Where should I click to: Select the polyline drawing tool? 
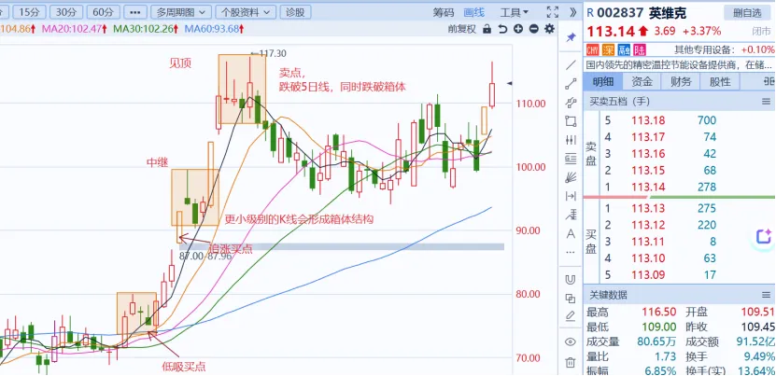point(571,103)
